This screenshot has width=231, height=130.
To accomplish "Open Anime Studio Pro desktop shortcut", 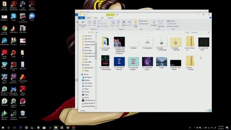I will tap(23, 79).
